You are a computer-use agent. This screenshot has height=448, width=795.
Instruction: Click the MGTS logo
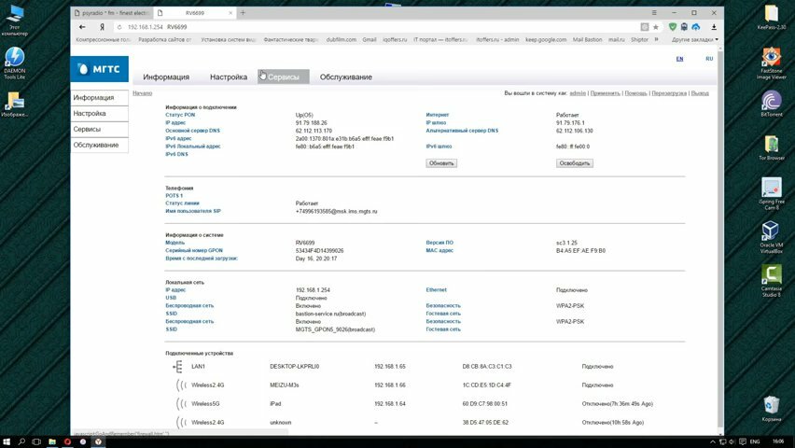pyautogui.click(x=99, y=69)
